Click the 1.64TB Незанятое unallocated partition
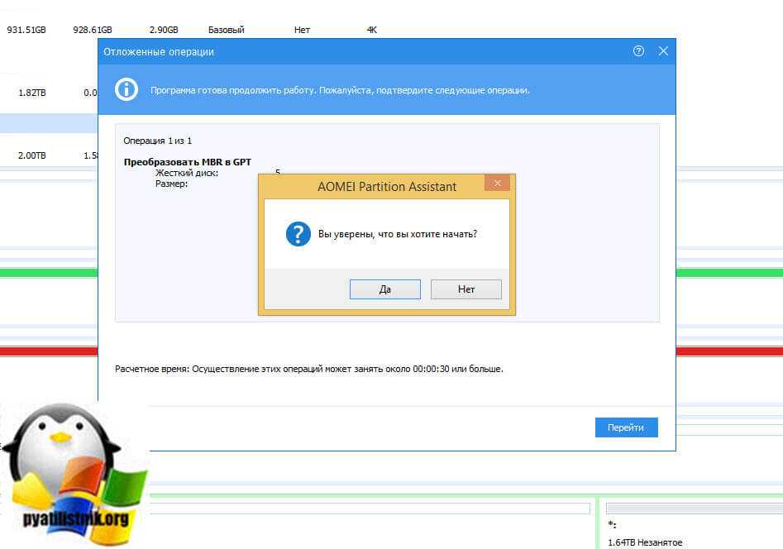 (645, 542)
